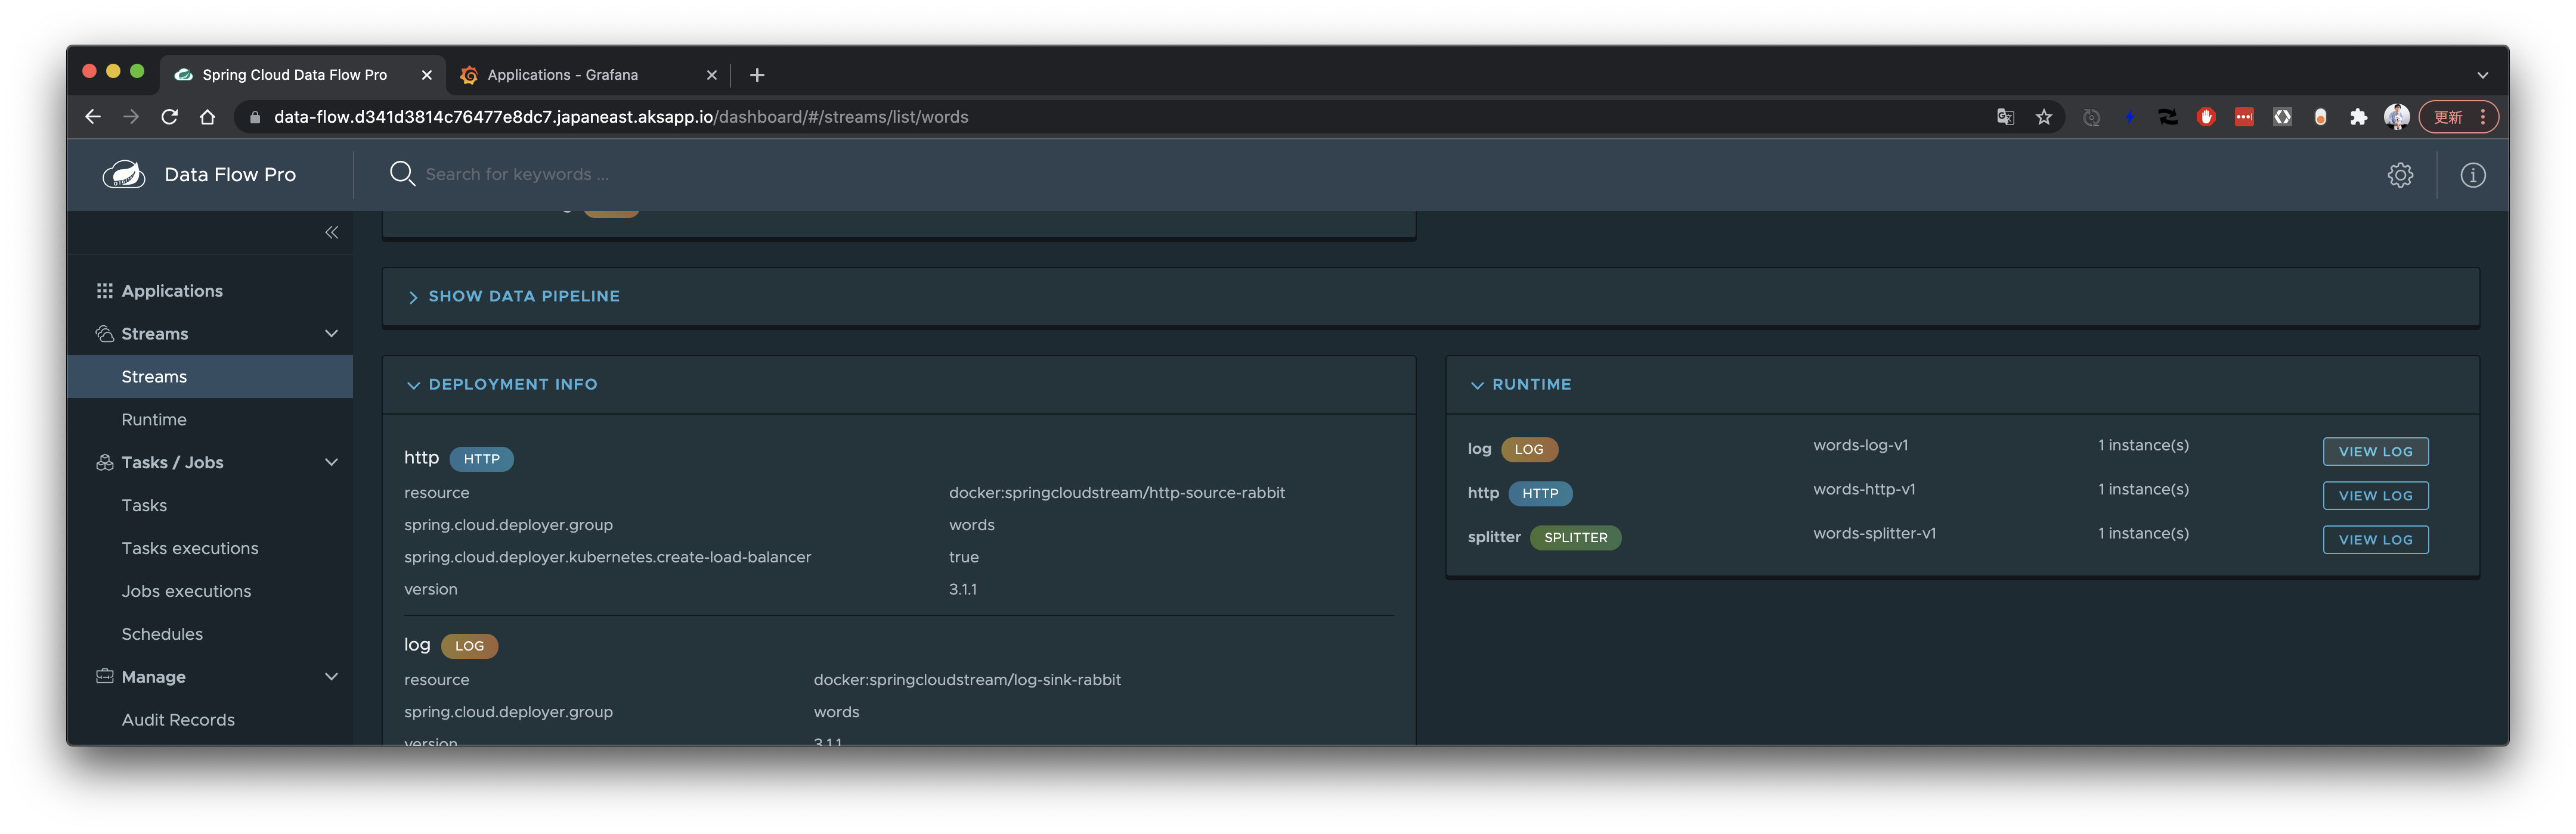
Task: Close the Applications - Grafana tab
Action: click(712, 75)
